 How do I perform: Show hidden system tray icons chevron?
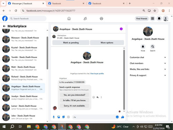click(x=134, y=127)
